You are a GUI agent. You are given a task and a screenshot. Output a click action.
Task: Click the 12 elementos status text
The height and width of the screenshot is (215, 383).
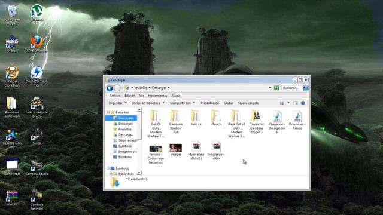click(x=136, y=179)
